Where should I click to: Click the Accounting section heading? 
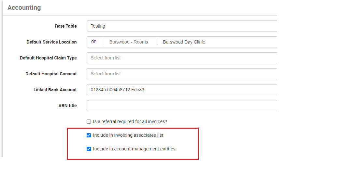pyautogui.click(x=24, y=7)
